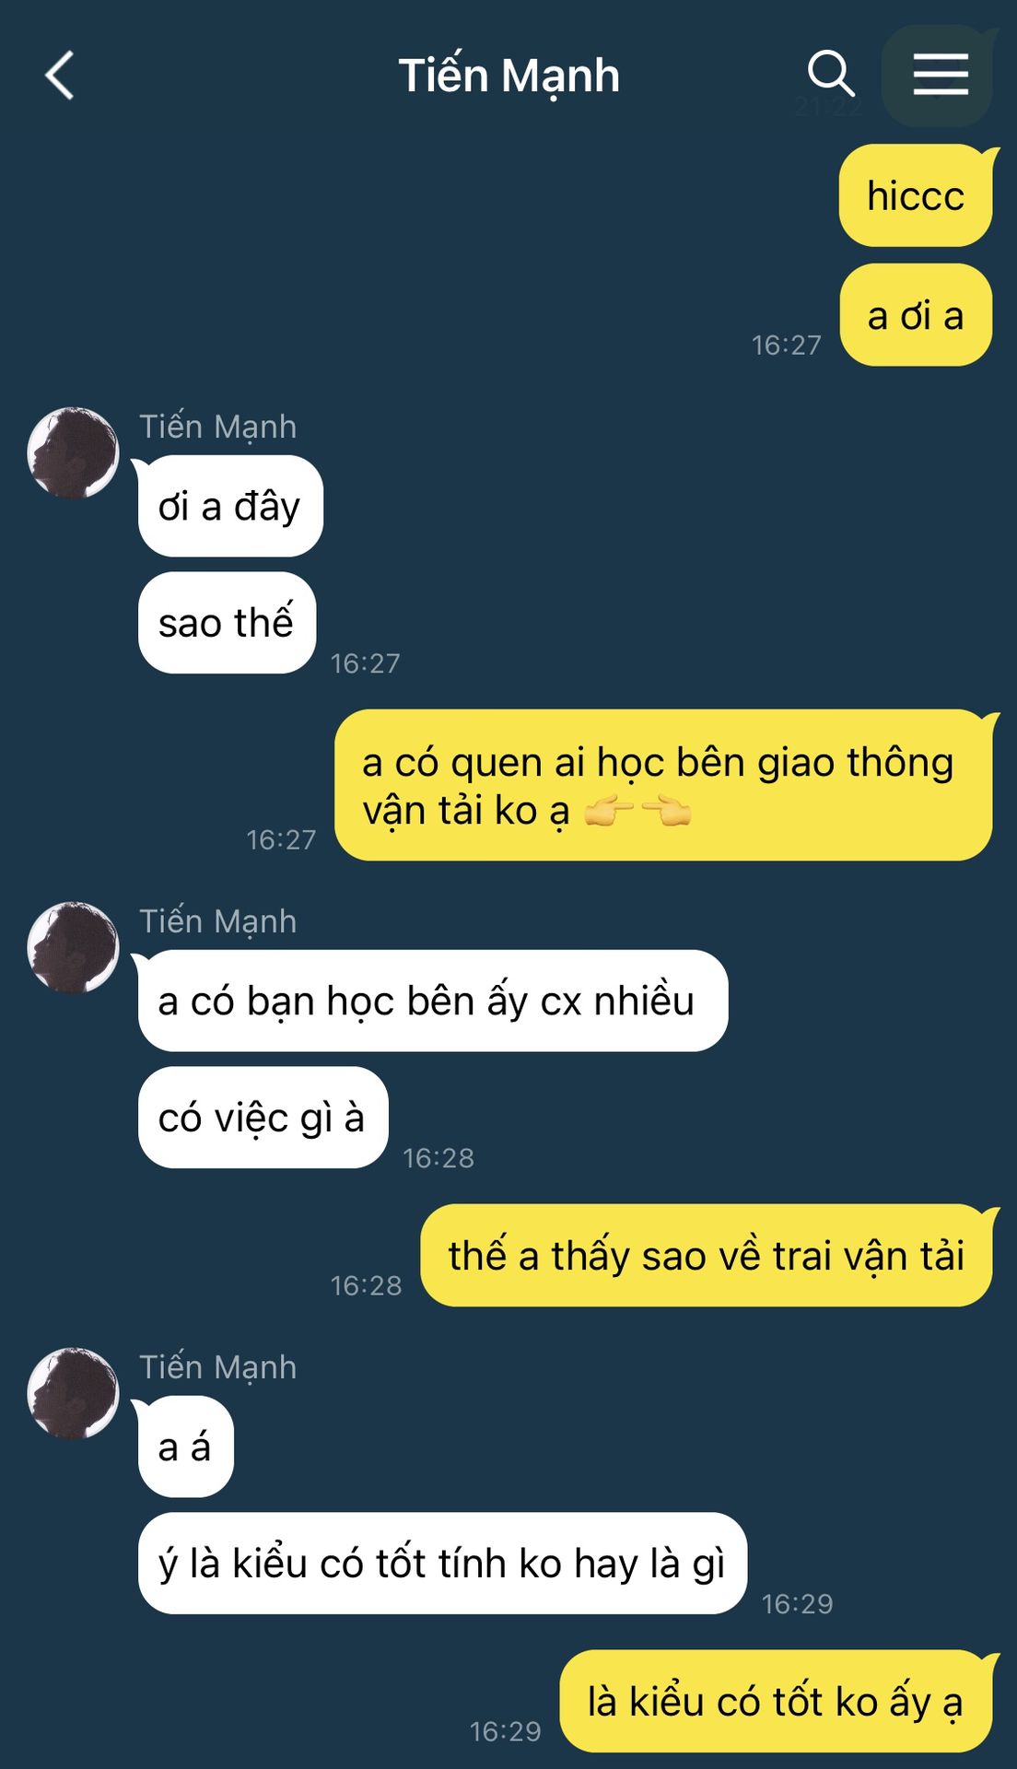The width and height of the screenshot is (1017, 1769).
Task: Tap the 'a có bạn học bên ấy cx nhiều' bubble
Action: (x=433, y=1001)
